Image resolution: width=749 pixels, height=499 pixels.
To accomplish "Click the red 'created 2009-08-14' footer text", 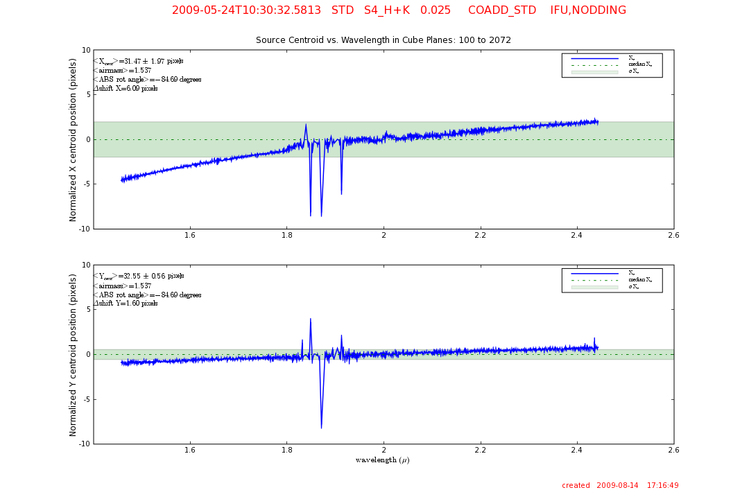I will 620,486.
